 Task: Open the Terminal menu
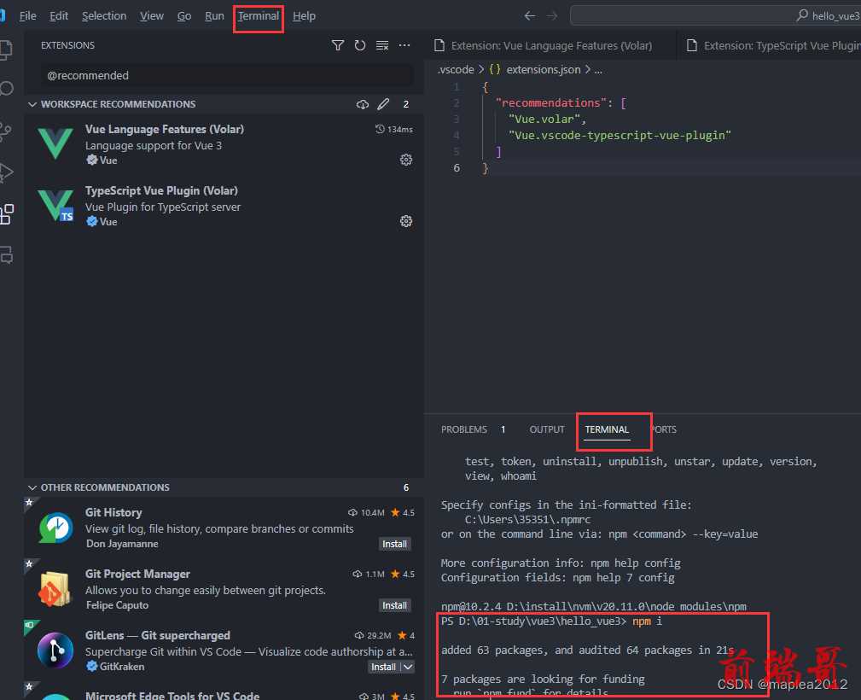click(x=258, y=16)
